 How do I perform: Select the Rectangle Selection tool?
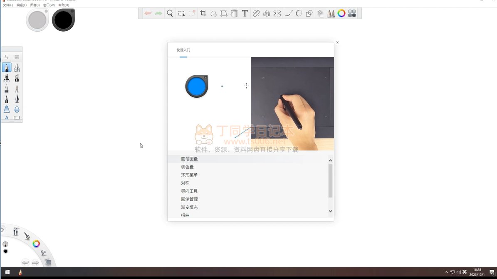(x=181, y=13)
